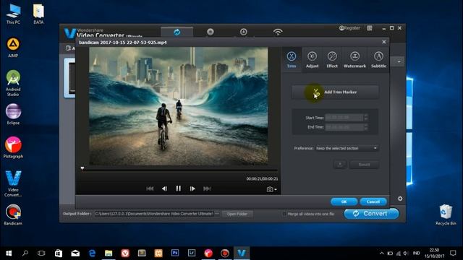The image size is (463, 260).
Task: Open the settings gear in main window
Action: 400,199
